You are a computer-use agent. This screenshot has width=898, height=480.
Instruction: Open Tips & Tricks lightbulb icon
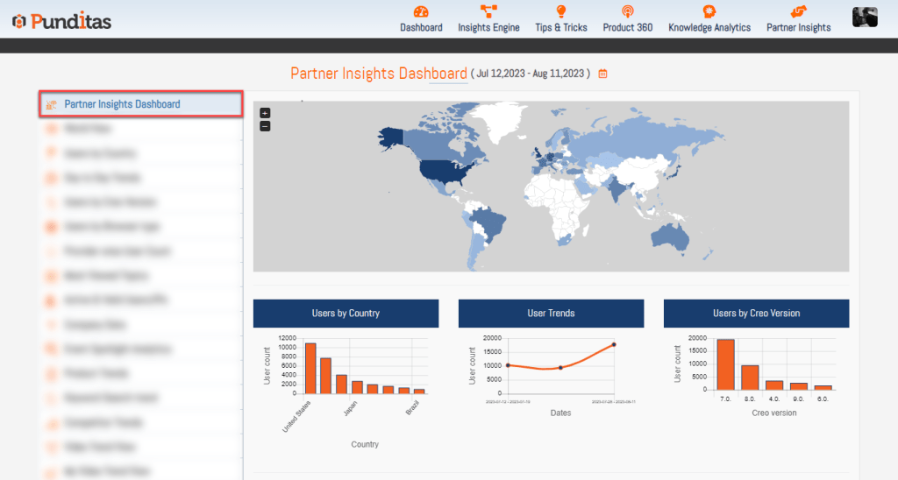[561, 11]
